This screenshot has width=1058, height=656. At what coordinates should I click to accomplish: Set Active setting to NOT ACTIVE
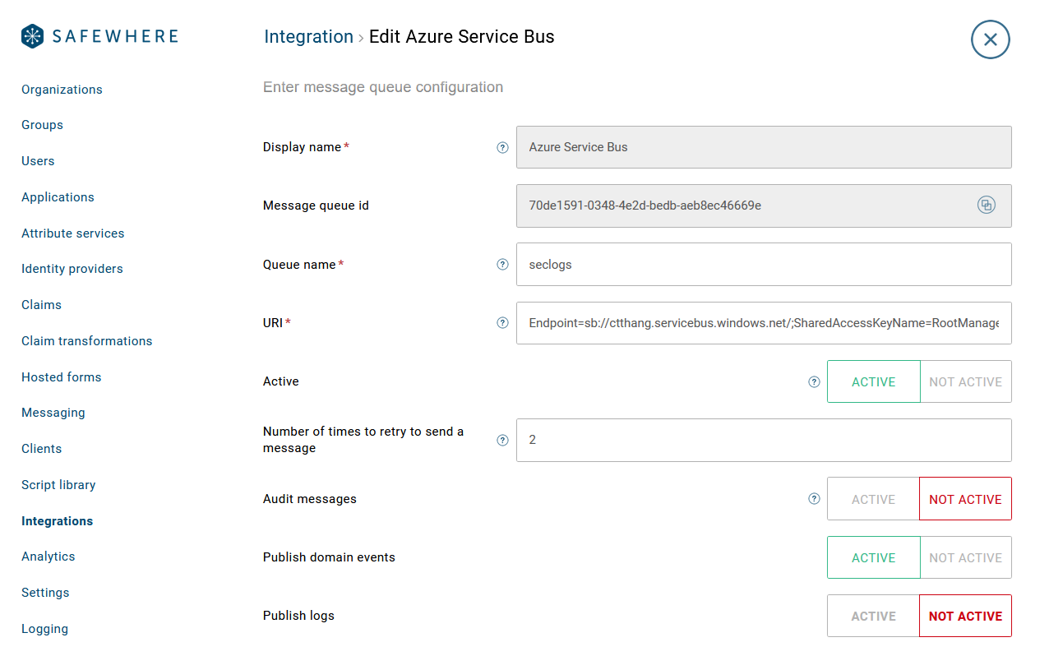coord(965,381)
